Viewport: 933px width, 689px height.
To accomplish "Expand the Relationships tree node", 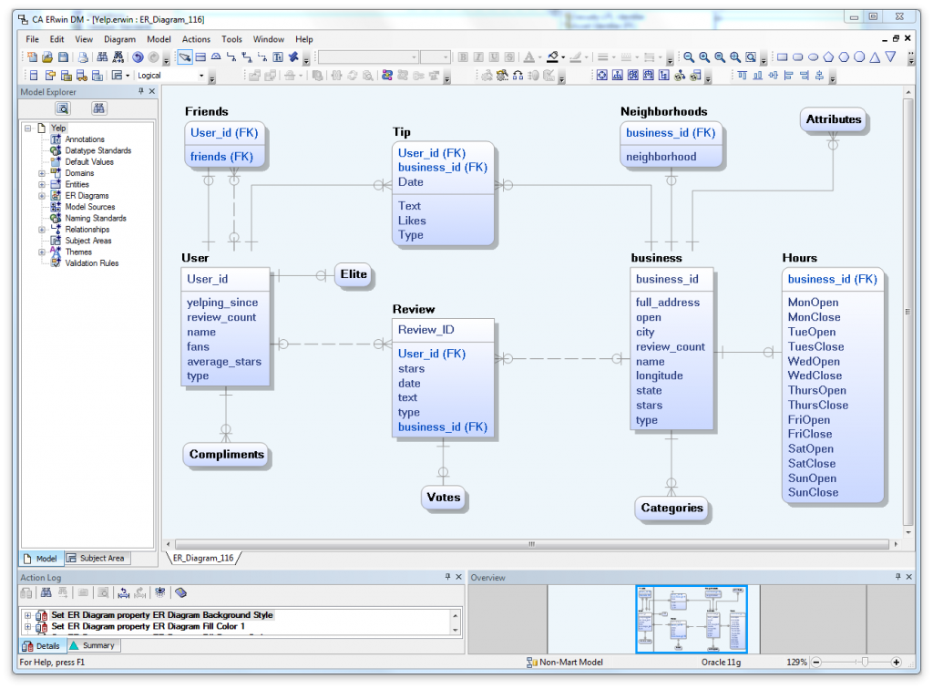I will pyautogui.click(x=42, y=230).
